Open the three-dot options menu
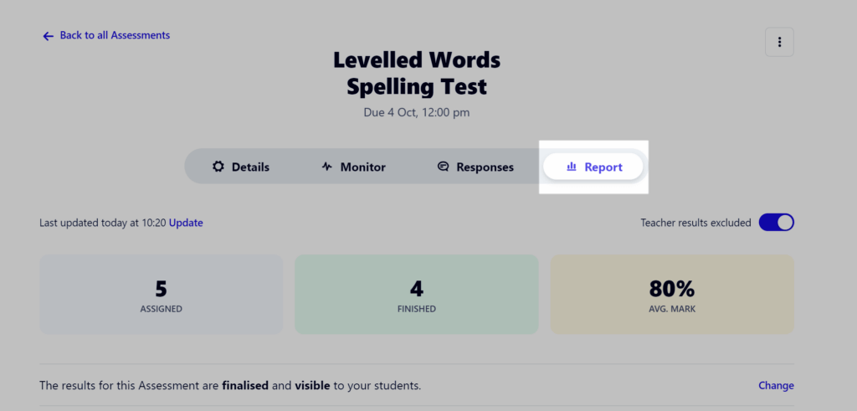This screenshot has width=857, height=411. pyautogui.click(x=779, y=42)
